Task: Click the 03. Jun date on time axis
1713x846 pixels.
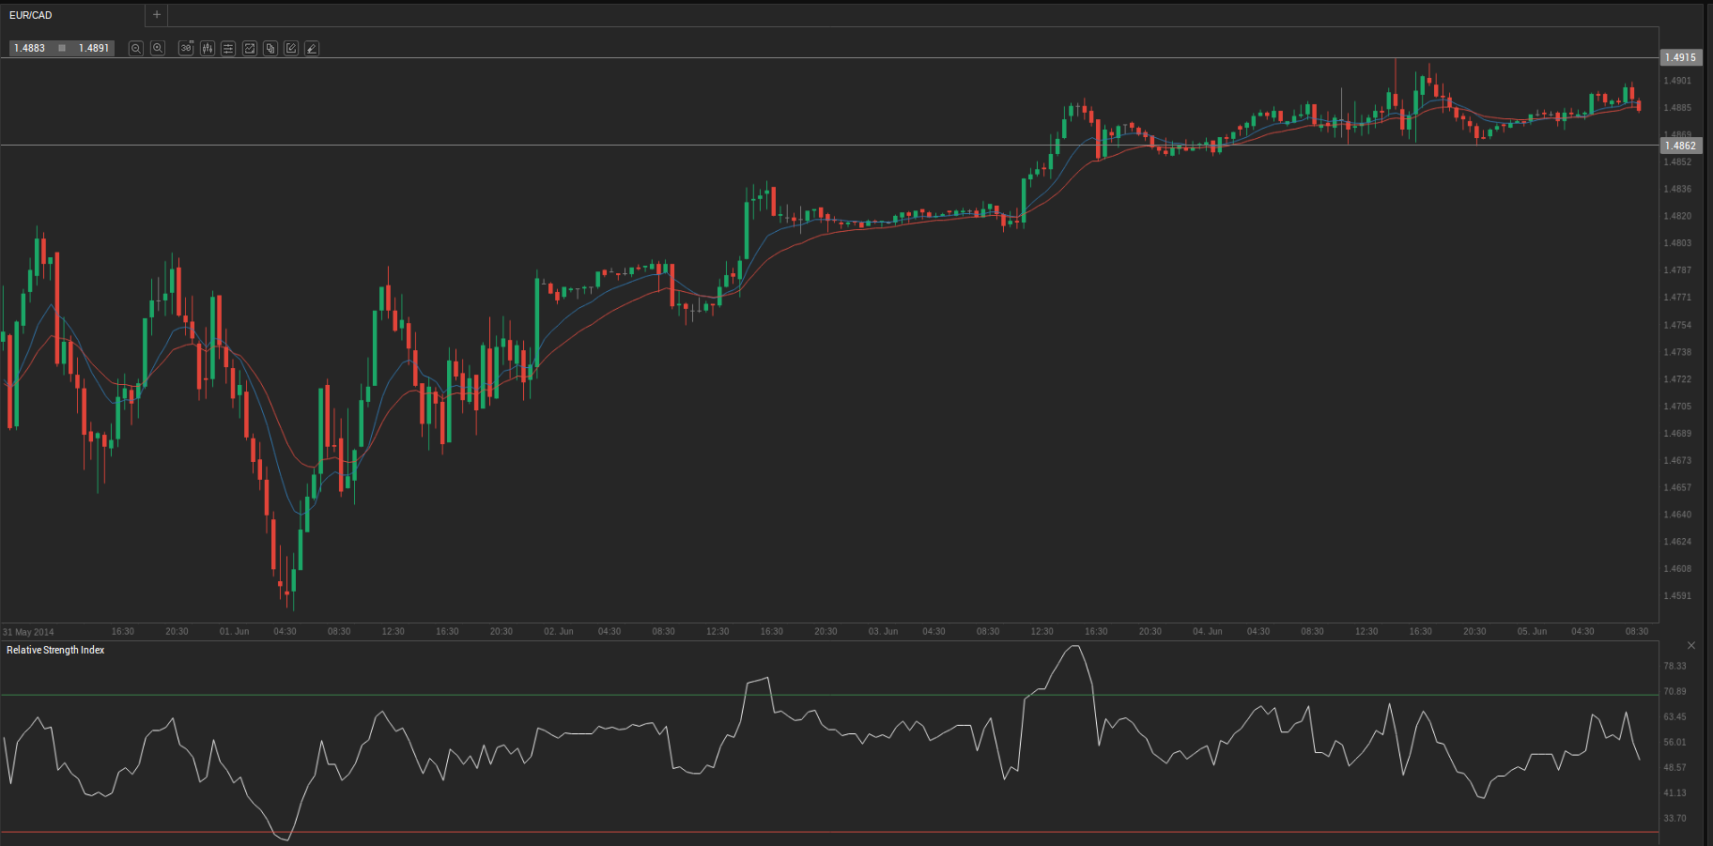Action: click(883, 631)
